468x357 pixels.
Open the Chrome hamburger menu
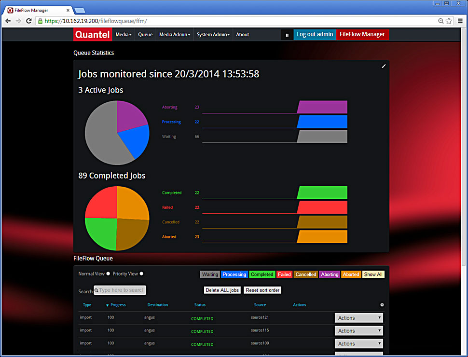tap(460, 21)
